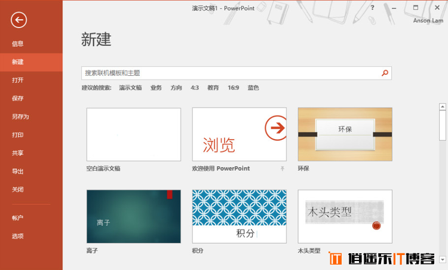Choose the 木头类型 theme thumbnail
The width and height of the screenshot is (448, 270).
345,217
